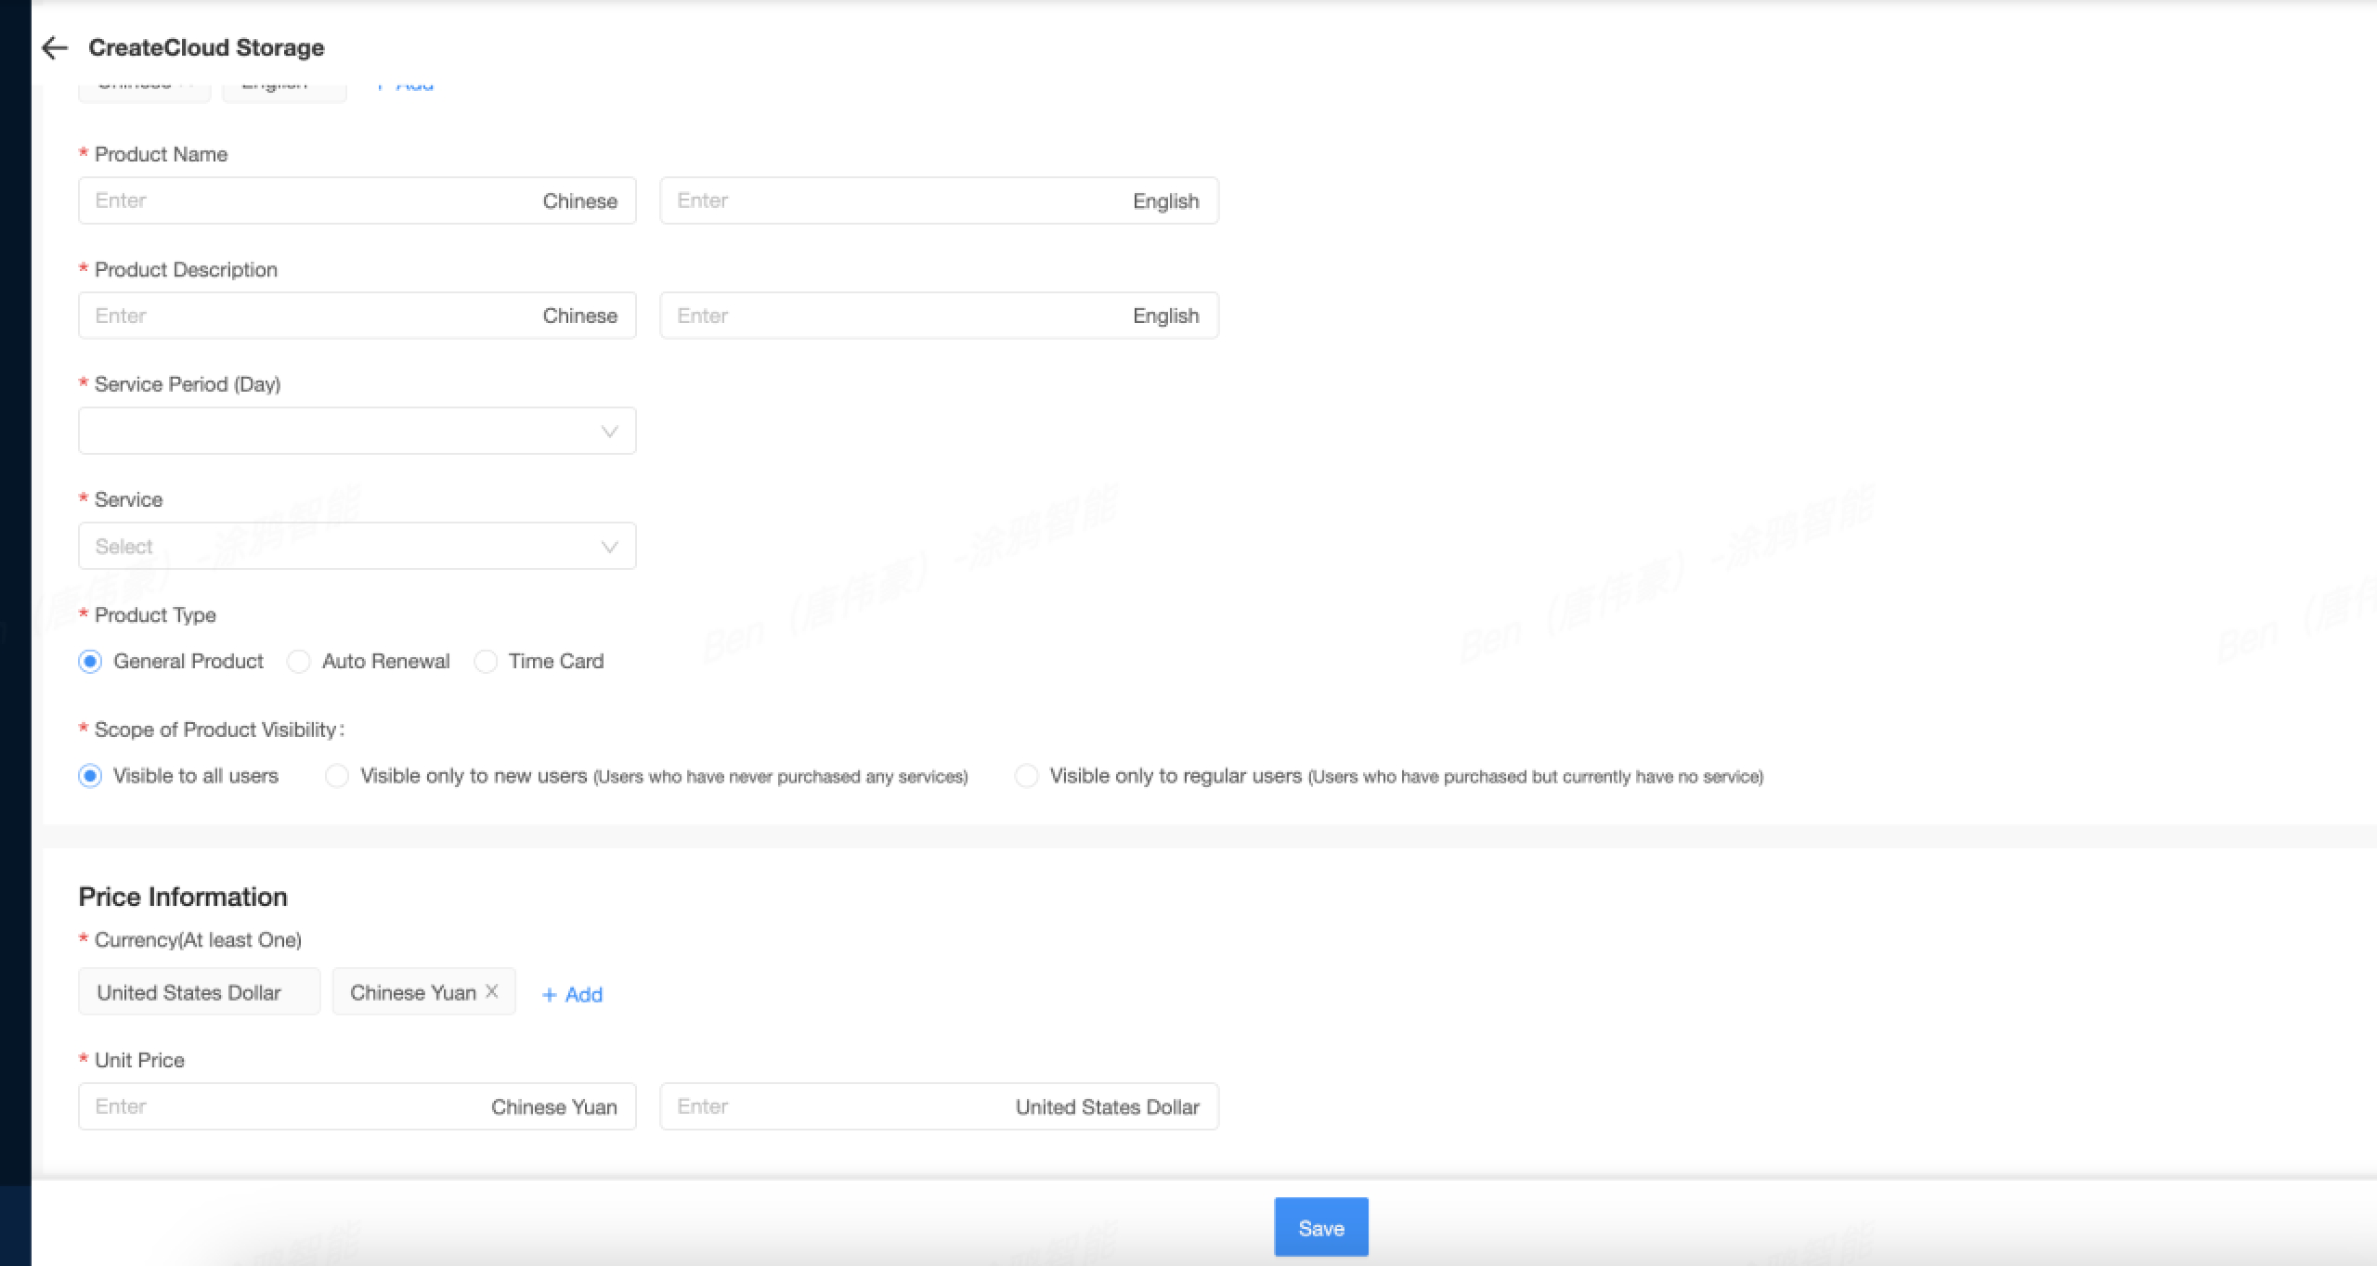Viewport: 2377px width, 1266px height.
Task: Click the CreateCloud Storage page title
Action: 206,47
